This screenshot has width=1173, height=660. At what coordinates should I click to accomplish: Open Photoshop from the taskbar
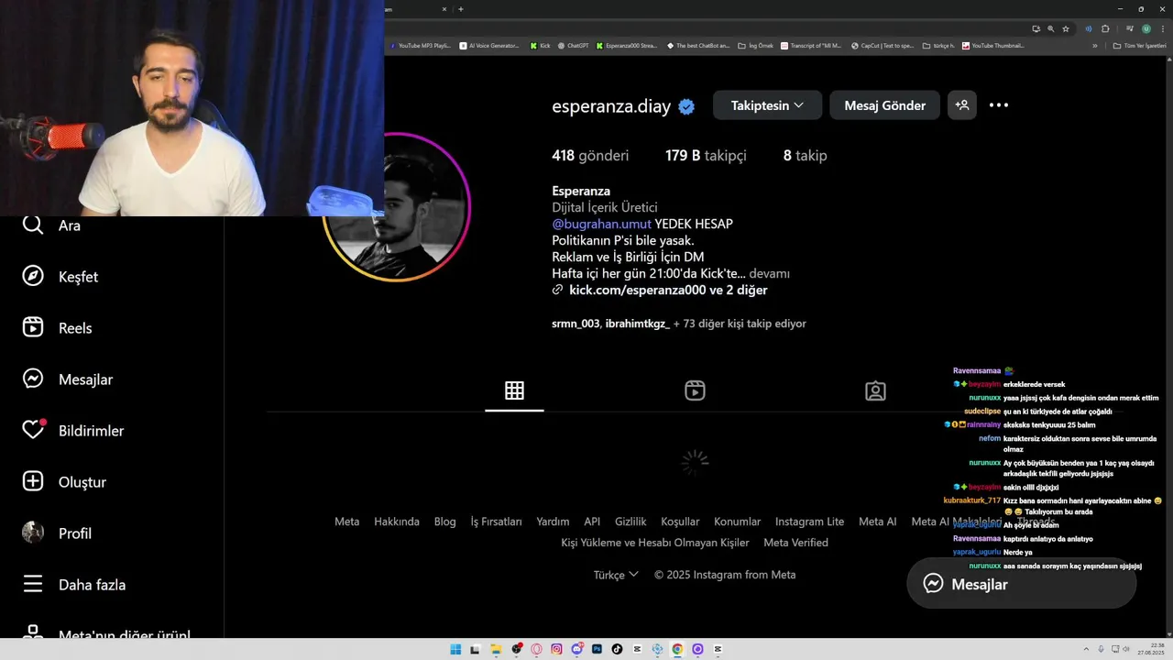coord(597,649)
